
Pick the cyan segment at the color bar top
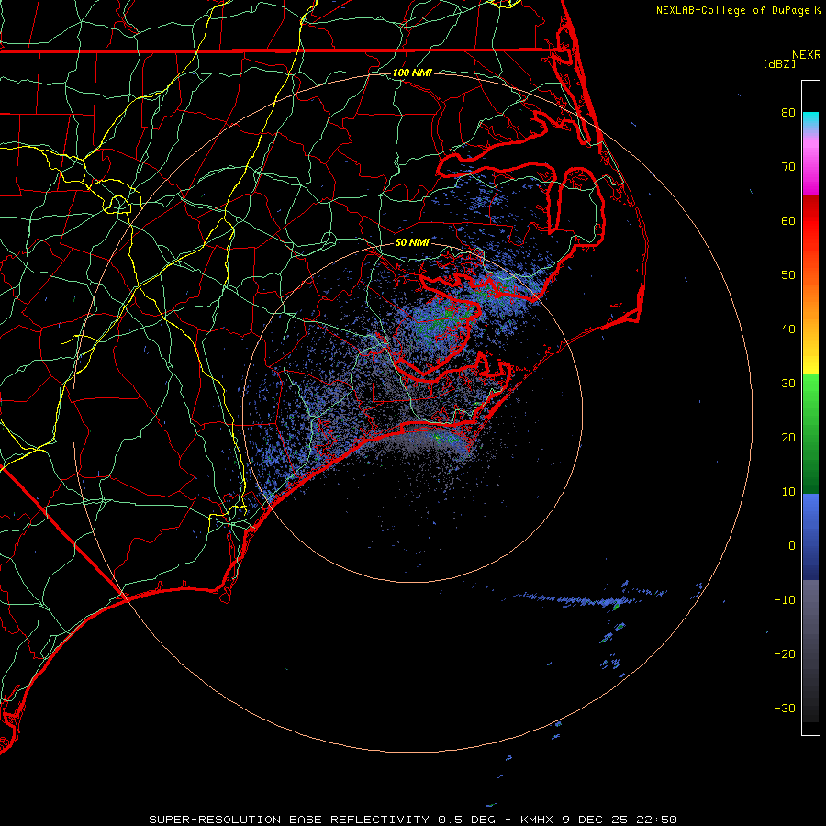click(810, 120)
